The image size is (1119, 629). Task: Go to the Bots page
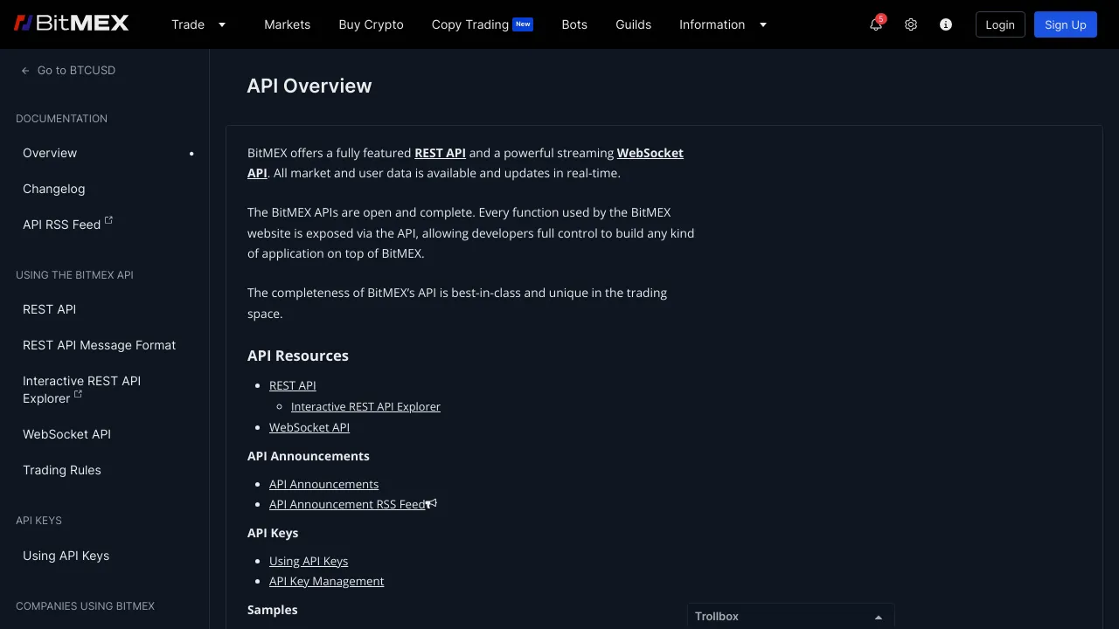574,24
